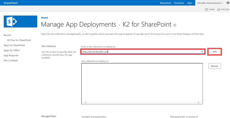Click into the site collection URL field

(141, 52)
